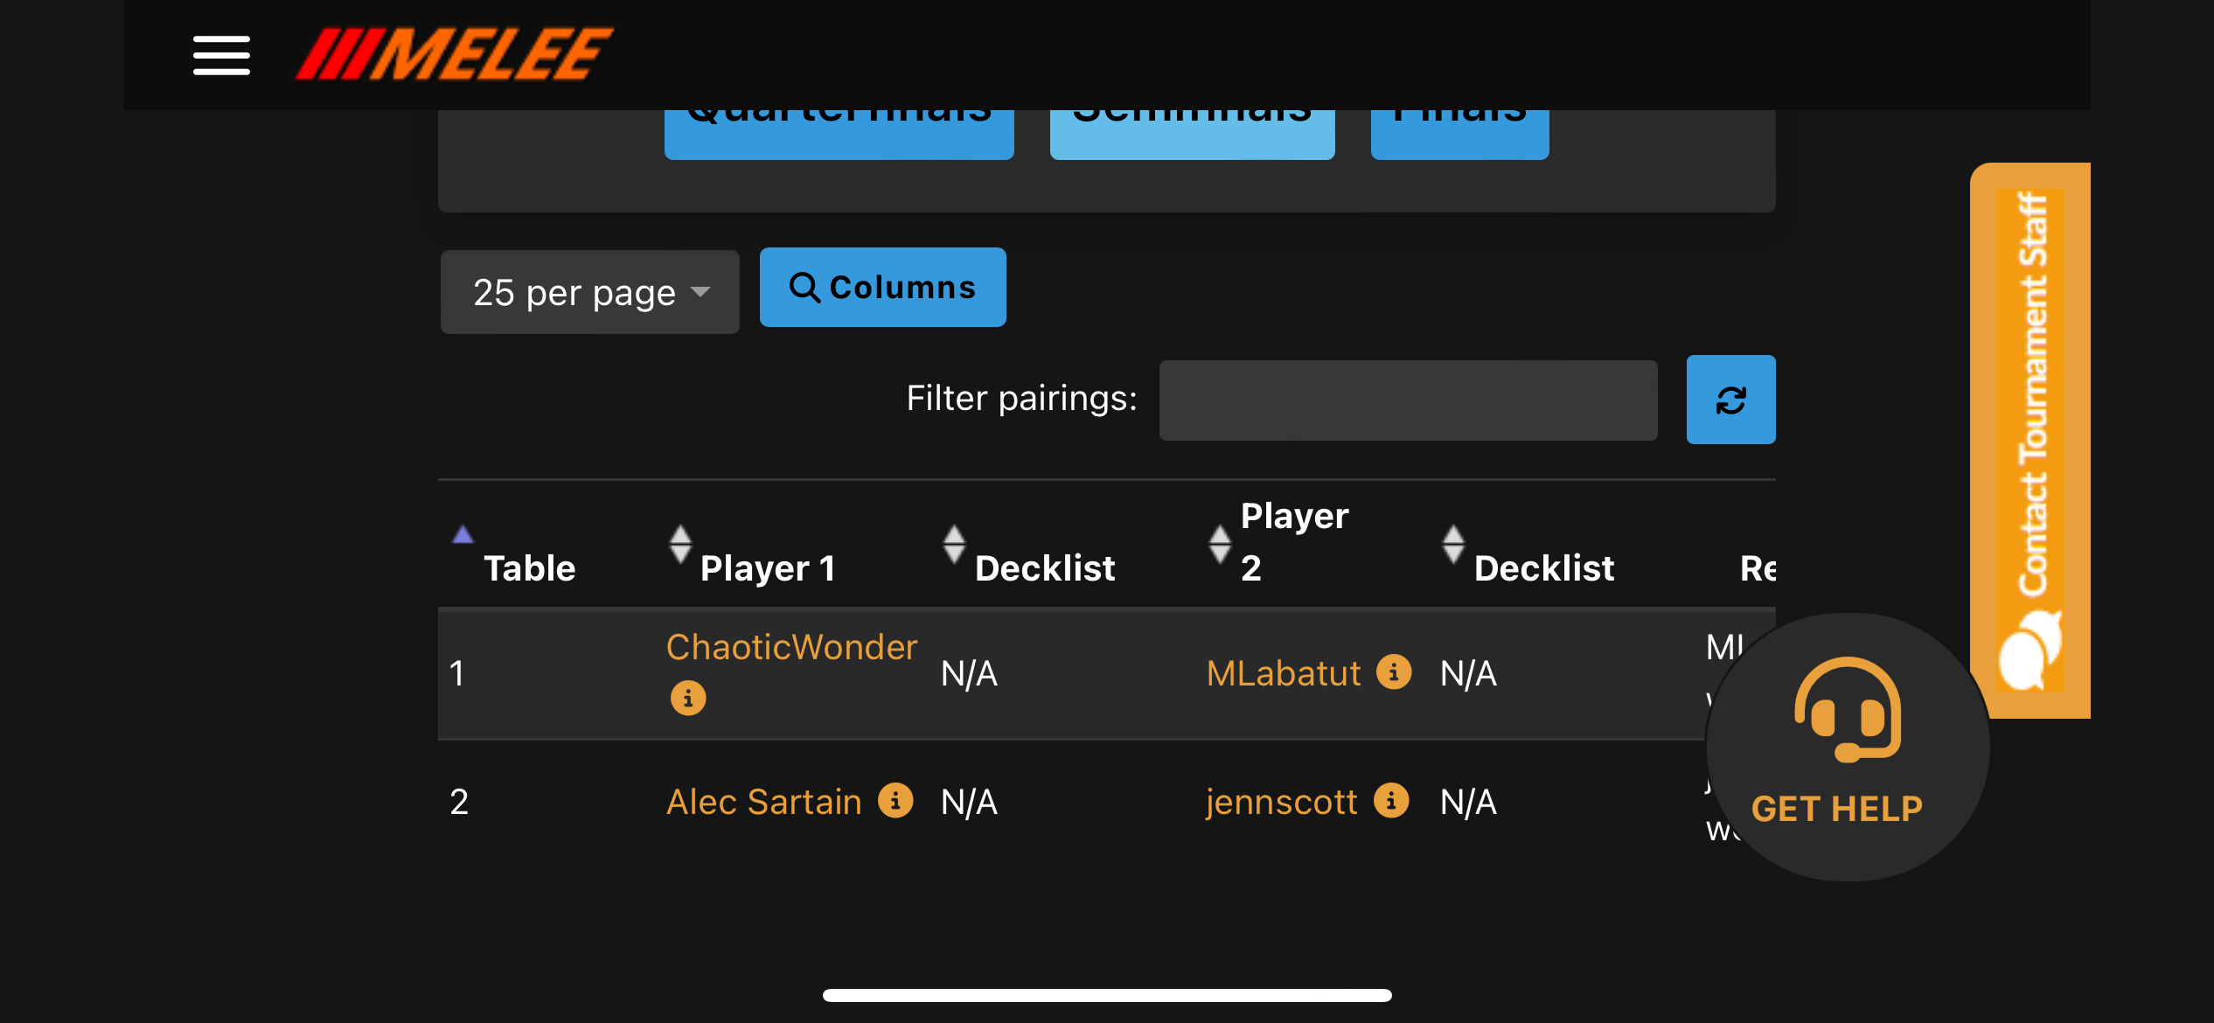Open the hamburger navigation menu
Image resolution: width=2214 pixels, height=1023 pixels.
(221, 55)
